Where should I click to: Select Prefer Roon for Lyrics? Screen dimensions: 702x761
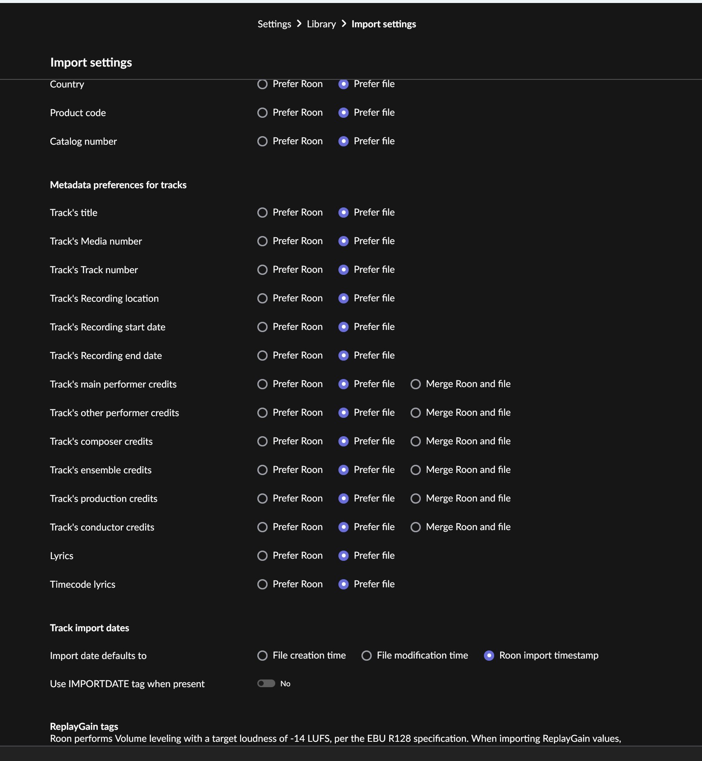coord(262,556)
